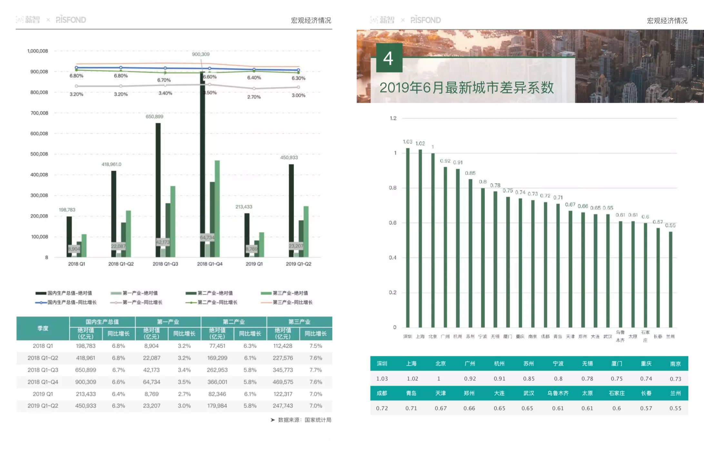Click the 2019 Q1 x-axis label in chart
Image resolution: width=704 pixels, height=457 pixels.
coord(254,264)
